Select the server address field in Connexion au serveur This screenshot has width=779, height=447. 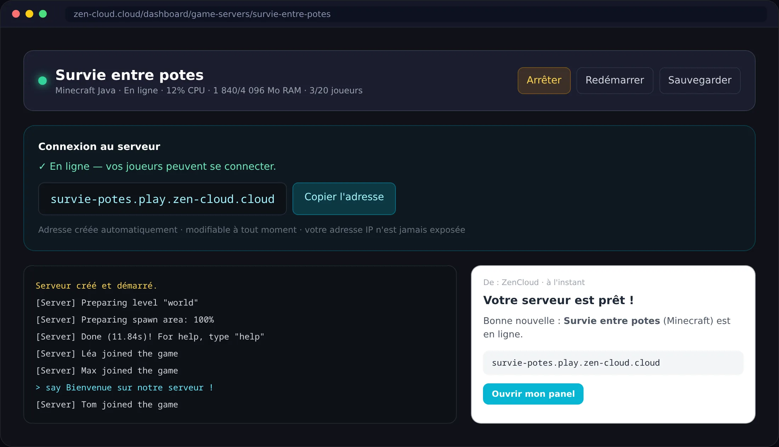point(162,198)
